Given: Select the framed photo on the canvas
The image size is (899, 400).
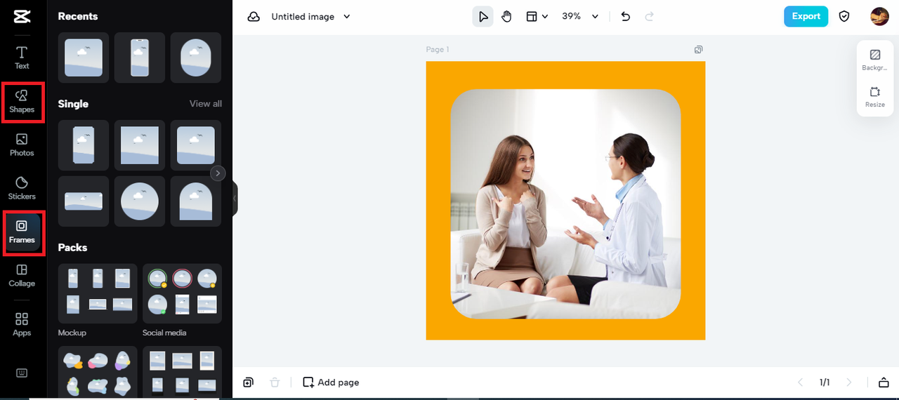Looking at the screenshot, I should click(565, 204).
